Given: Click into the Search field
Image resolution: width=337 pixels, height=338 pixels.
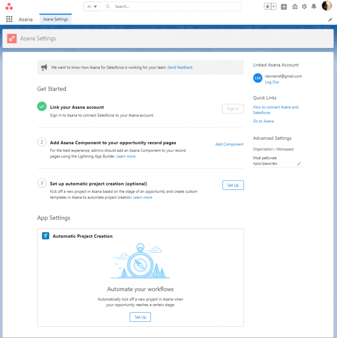Looking at the screenshot, I should (x=176, y=7).
